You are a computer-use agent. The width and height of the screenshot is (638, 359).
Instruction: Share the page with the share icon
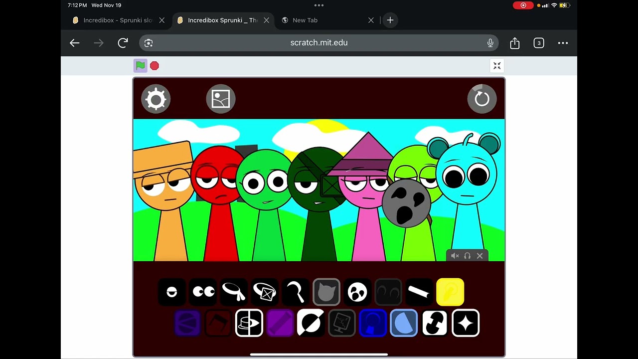click(x=515, y=43)
